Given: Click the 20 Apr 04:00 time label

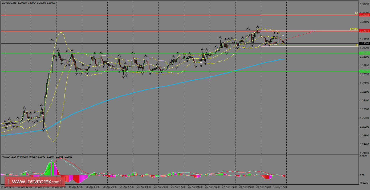Looking at the screenshot, I should (x=93, y=187).
